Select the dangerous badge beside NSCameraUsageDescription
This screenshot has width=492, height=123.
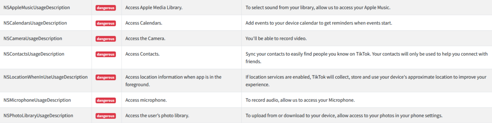click(106, 39)
